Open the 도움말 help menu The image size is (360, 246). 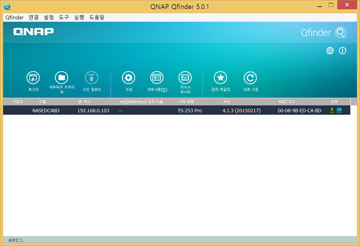point(97,17)
